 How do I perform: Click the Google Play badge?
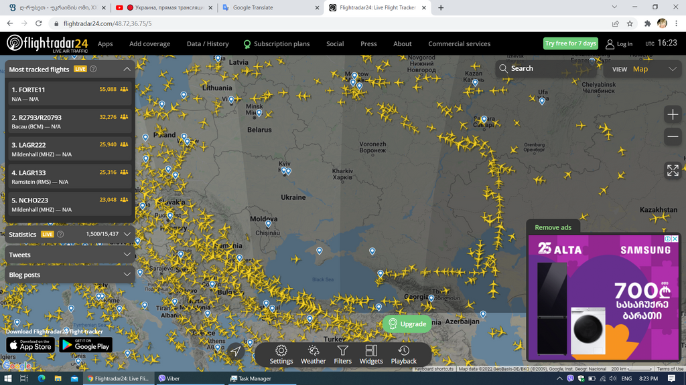pyautogui.click(x=85, y=345)
